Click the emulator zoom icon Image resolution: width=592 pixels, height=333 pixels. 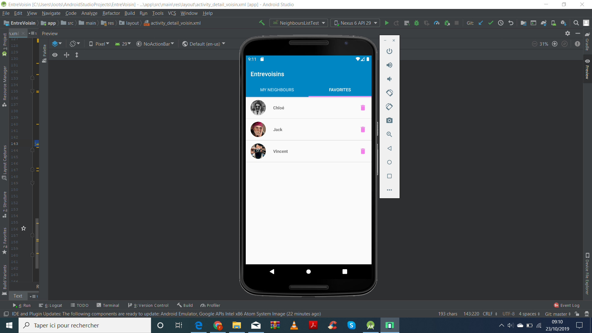coord(389,134)
